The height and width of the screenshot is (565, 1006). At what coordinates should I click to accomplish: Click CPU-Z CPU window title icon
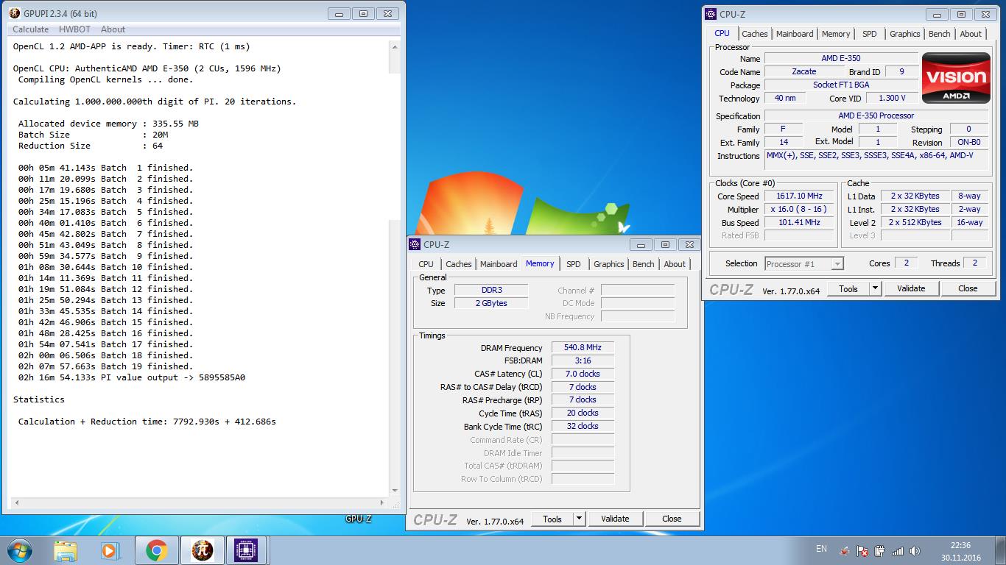click(711, 13)
